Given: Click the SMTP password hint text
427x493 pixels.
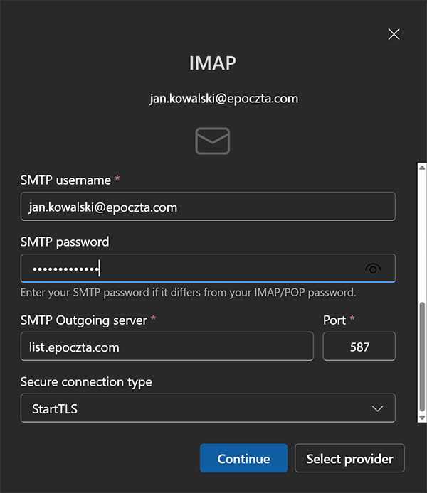Looking at the screenshot, I should click(x=188, y=292).
